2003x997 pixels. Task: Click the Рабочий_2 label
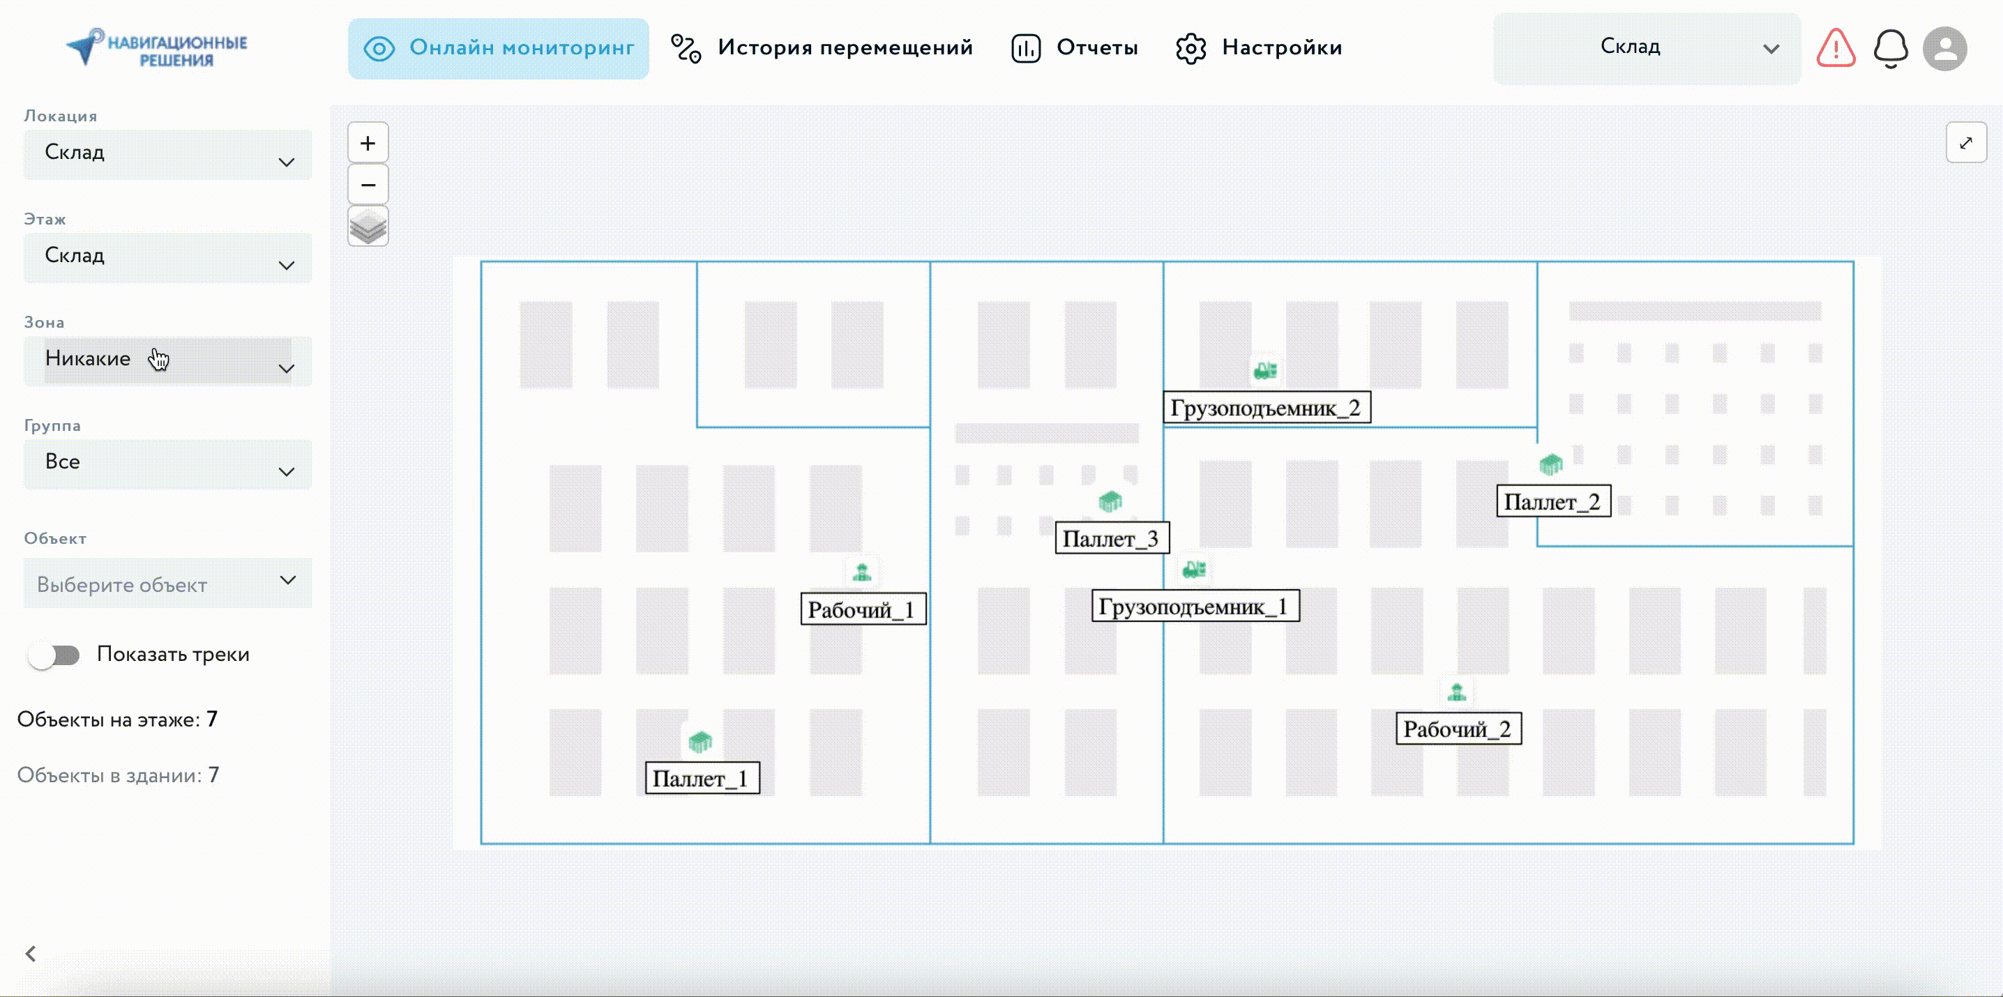click(x=1459, y=730)
